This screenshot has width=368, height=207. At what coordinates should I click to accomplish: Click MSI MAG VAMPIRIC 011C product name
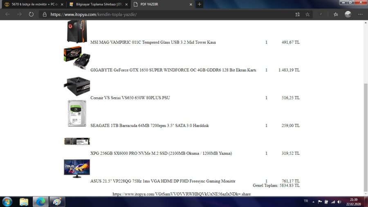coord(153,42)
